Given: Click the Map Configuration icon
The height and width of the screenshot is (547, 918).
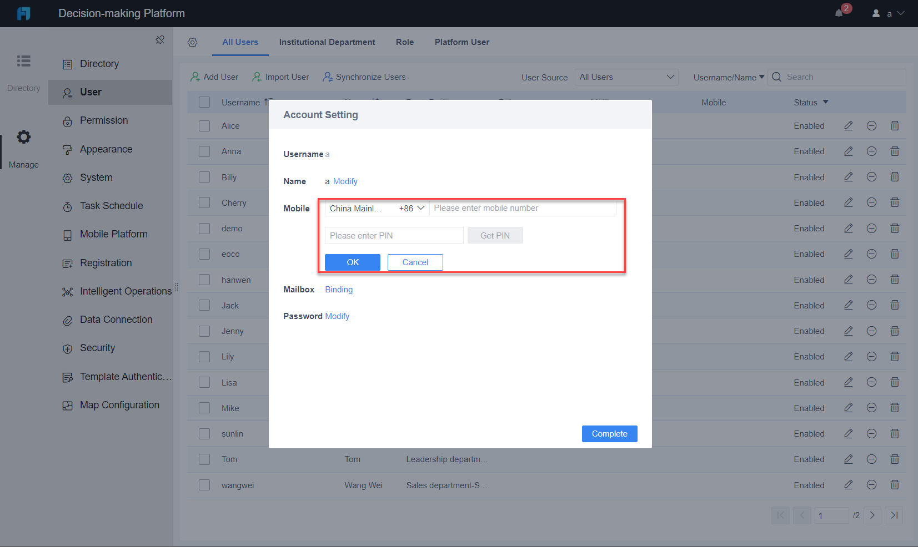Looking at the screenshot, I should coord(67,405).
